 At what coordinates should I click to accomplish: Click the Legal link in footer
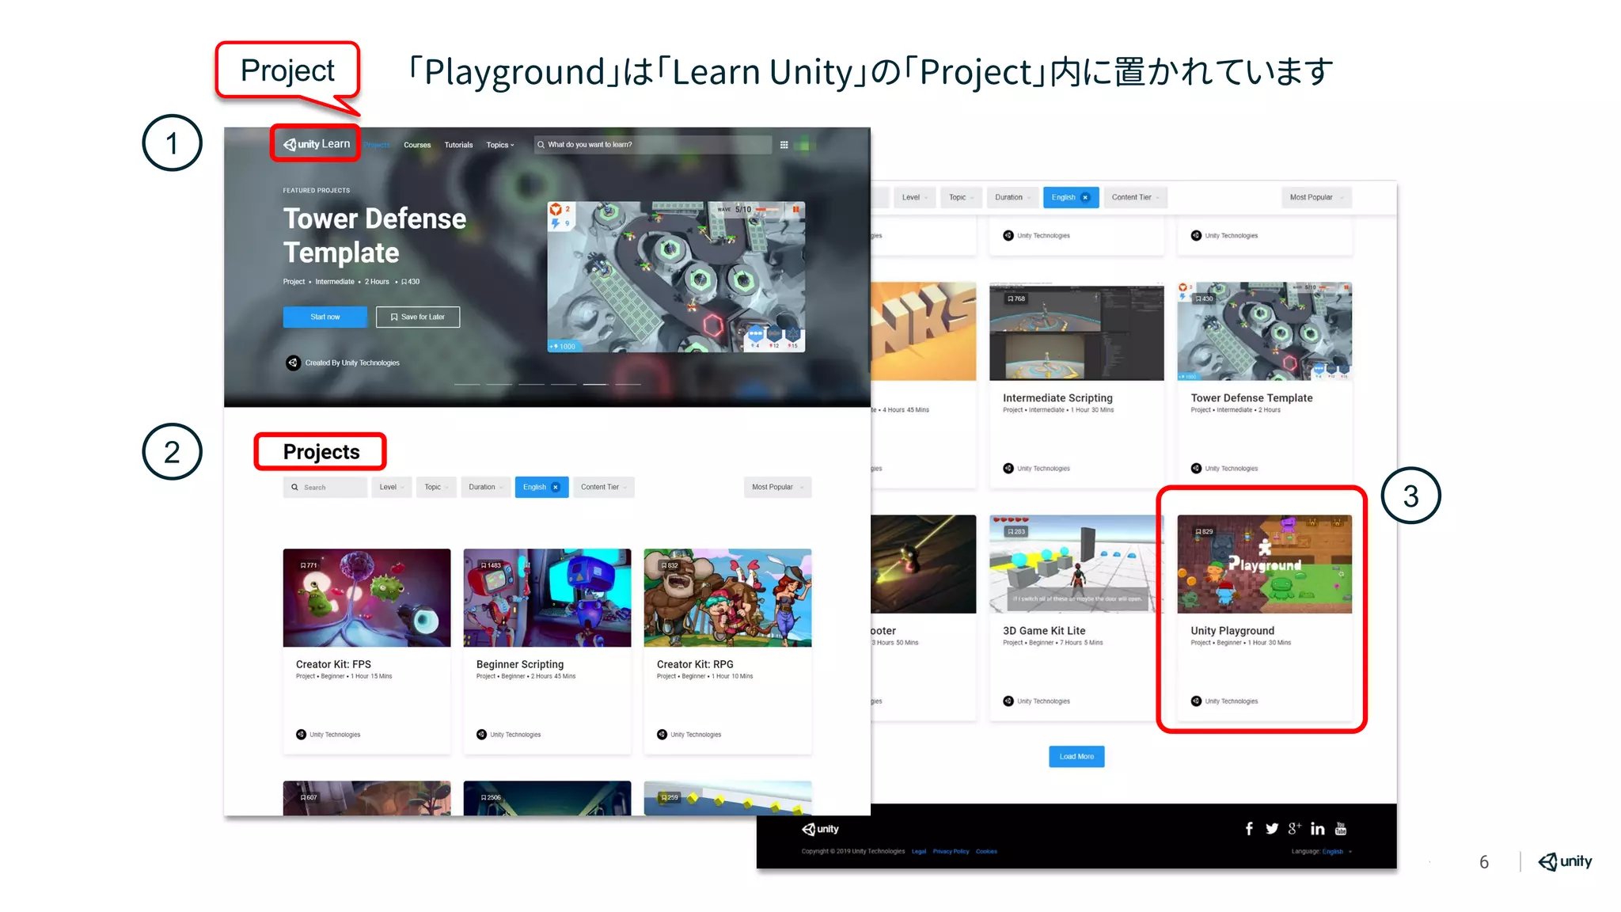[919, 852]
